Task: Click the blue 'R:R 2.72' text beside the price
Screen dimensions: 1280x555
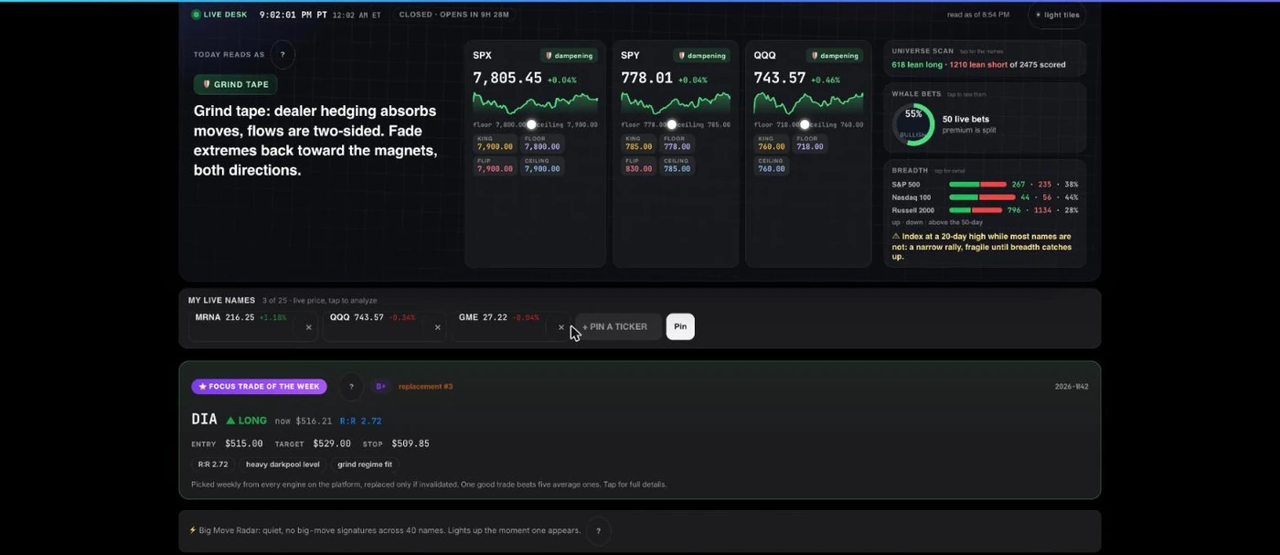Action: 360,422
